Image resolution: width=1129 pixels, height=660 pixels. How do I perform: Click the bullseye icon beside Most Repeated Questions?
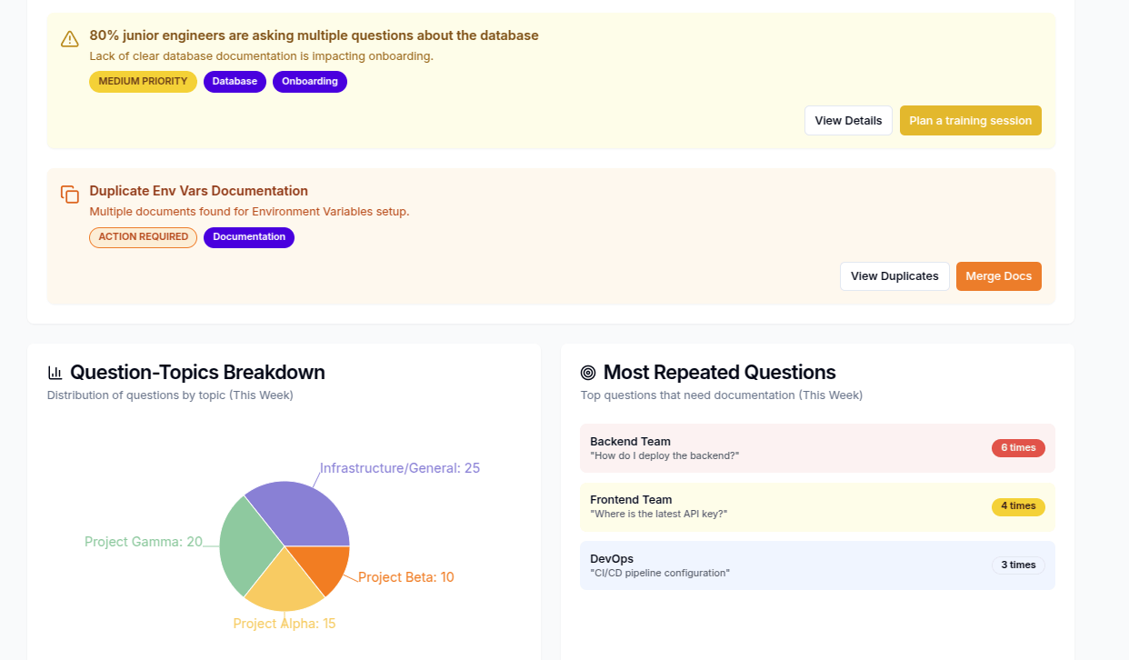click(x=587, y=372)
